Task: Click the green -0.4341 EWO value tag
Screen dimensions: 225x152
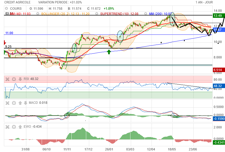Action: pos(219,143)
